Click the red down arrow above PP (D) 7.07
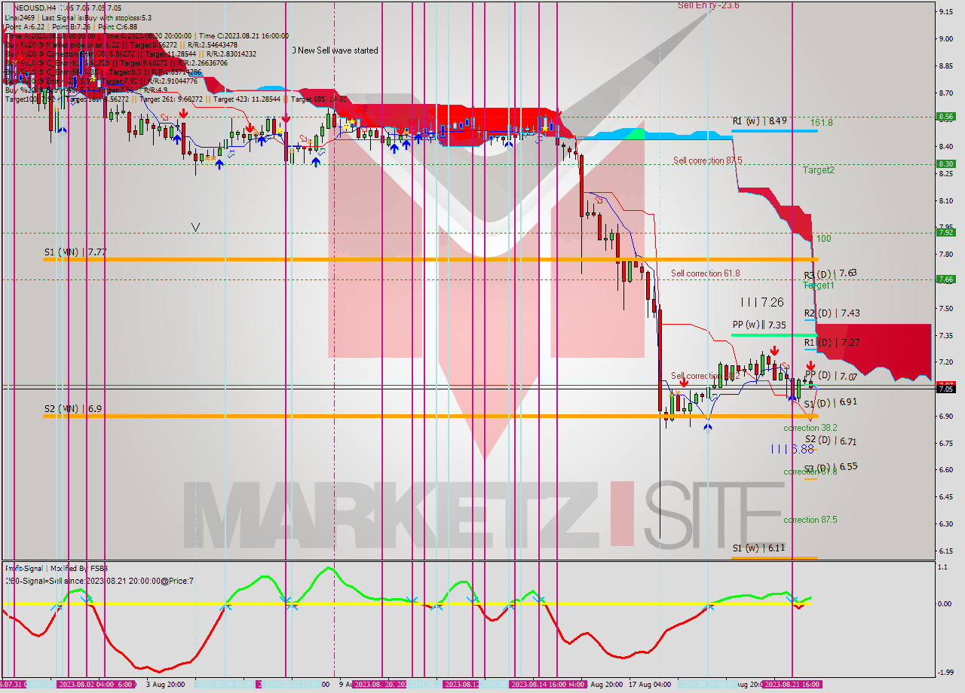The width and height of the screenshot is (965, 693). (810, 365)
